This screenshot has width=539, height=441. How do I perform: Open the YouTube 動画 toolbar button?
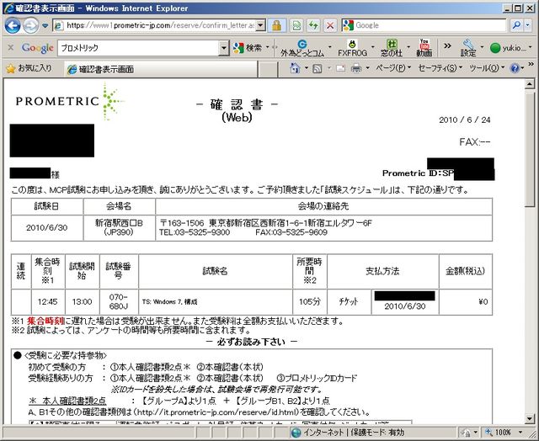point(424,48)
